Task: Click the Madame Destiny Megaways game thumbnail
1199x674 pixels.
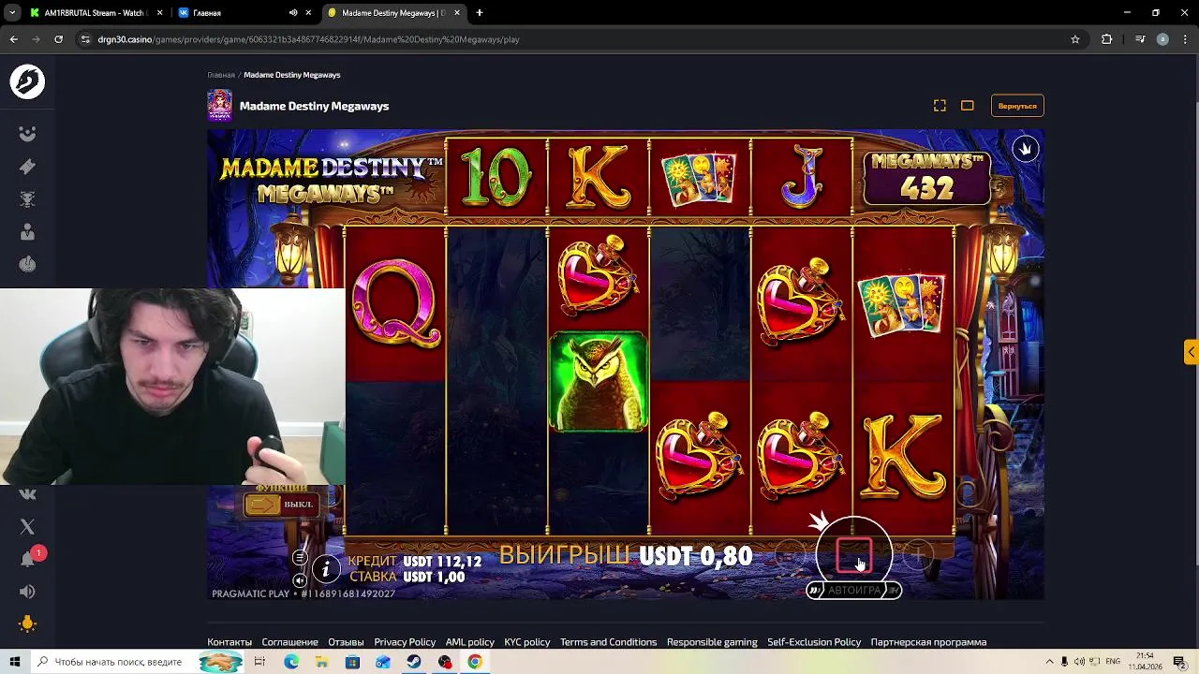Action: click(220, 106)
